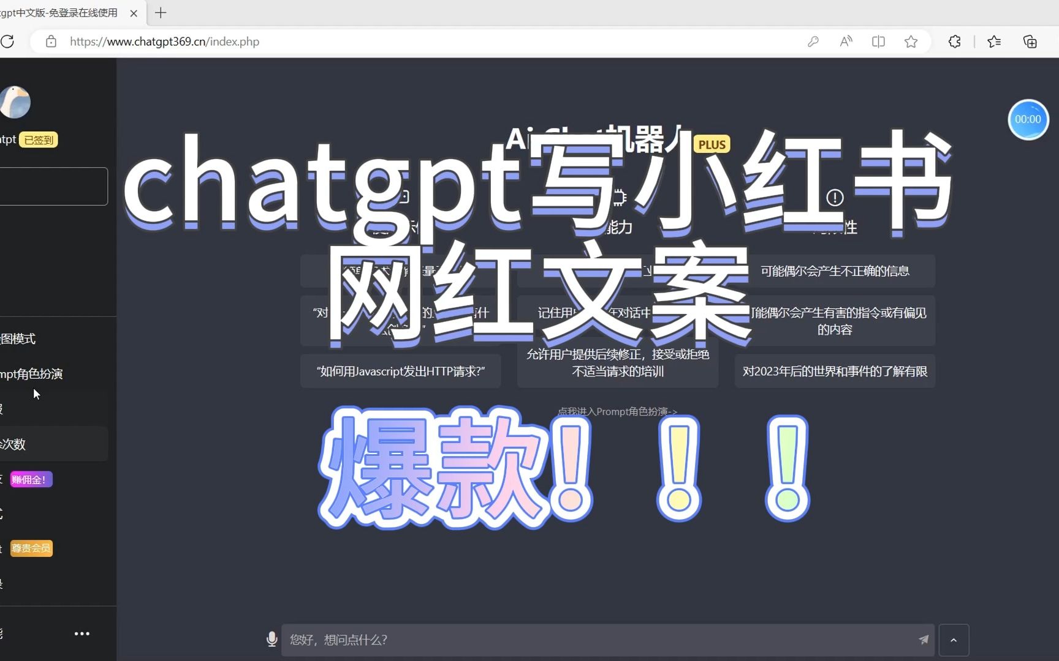Click the read aloud icon in address bar
Viewport: 1059px width, 661px height.
click(846, 42)
